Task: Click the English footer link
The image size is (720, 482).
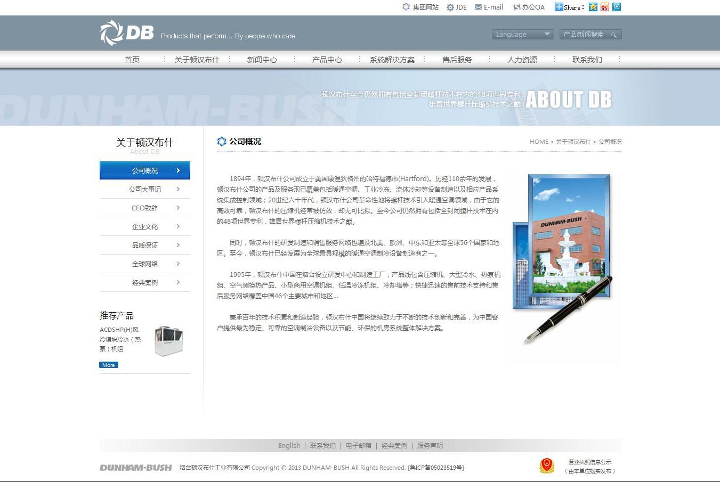Action: tap(289, 446)
